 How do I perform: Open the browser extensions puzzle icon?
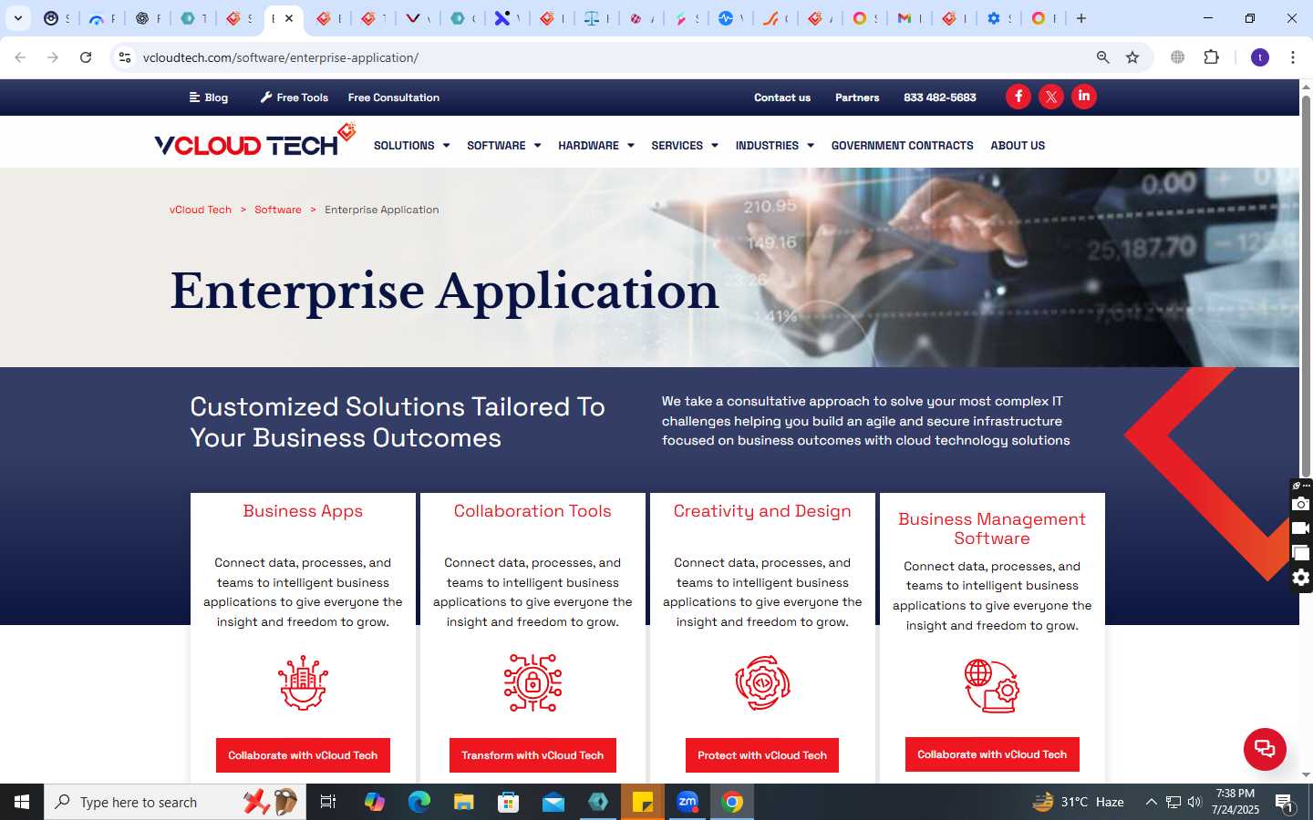(1212, 57)
